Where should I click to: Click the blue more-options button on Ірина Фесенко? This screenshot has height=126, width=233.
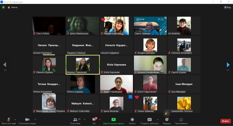[x=130, y=97]
